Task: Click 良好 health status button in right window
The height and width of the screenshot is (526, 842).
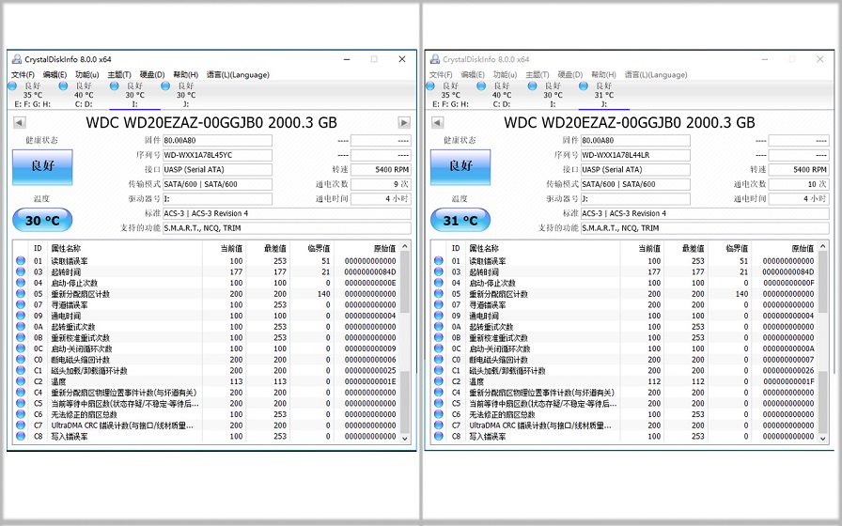Action: tap(460, 167)
